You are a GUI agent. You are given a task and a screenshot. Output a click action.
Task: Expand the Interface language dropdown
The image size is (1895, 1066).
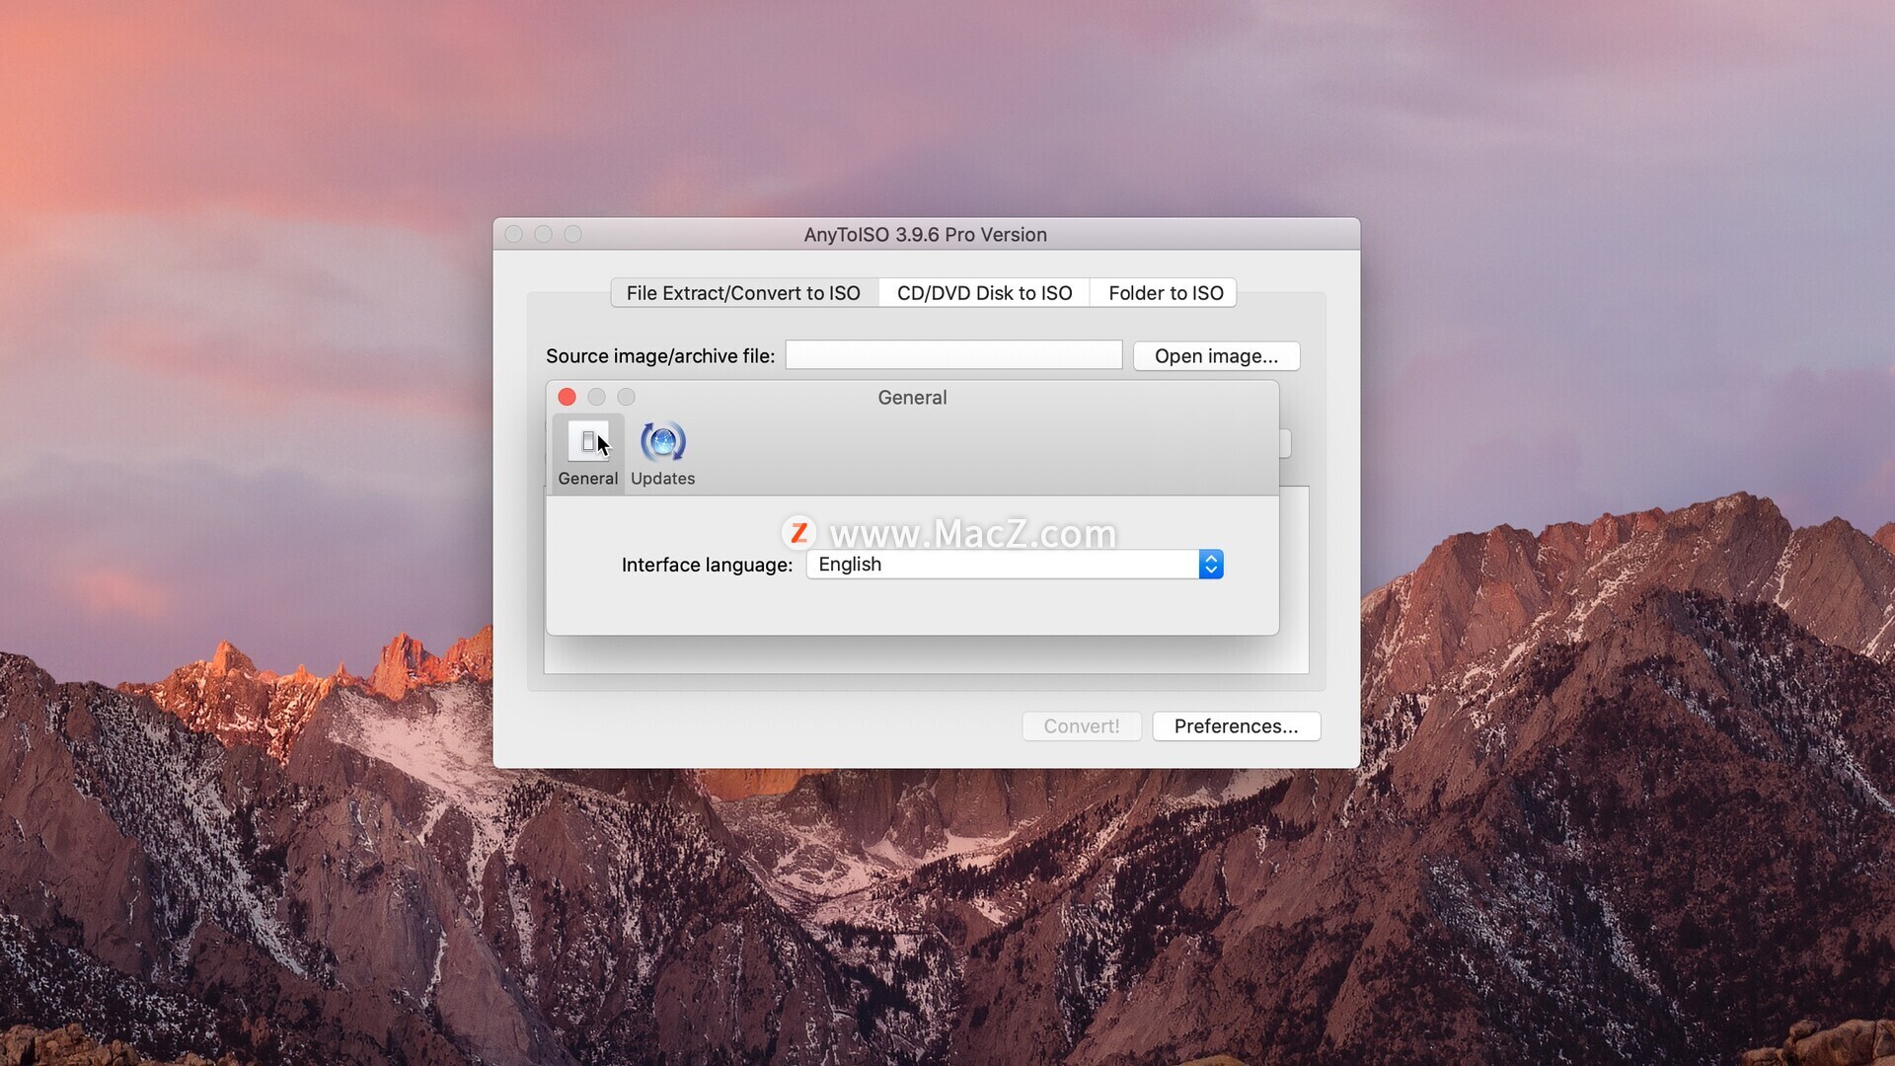pyautogui.click(x=1015, y=565)
